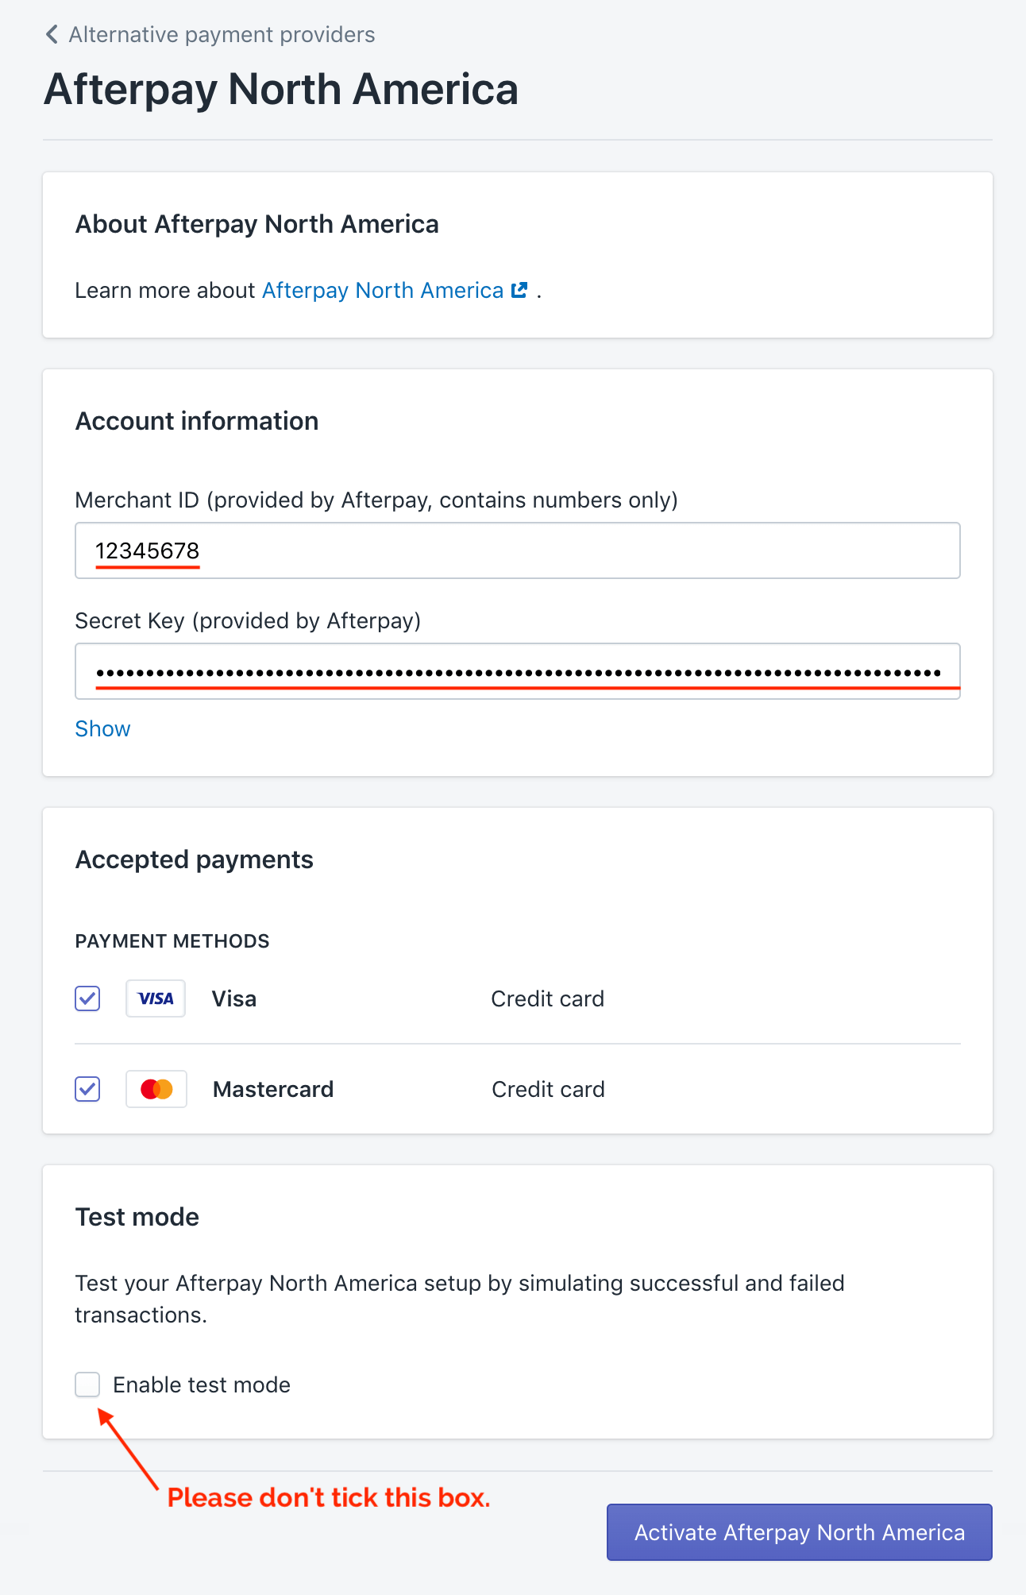Click the Mastercard payment method name
The image size is (1026, 1595).
[x=273, y=1089]
